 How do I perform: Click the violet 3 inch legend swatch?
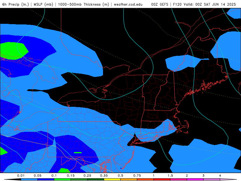[x=212, y=179]
